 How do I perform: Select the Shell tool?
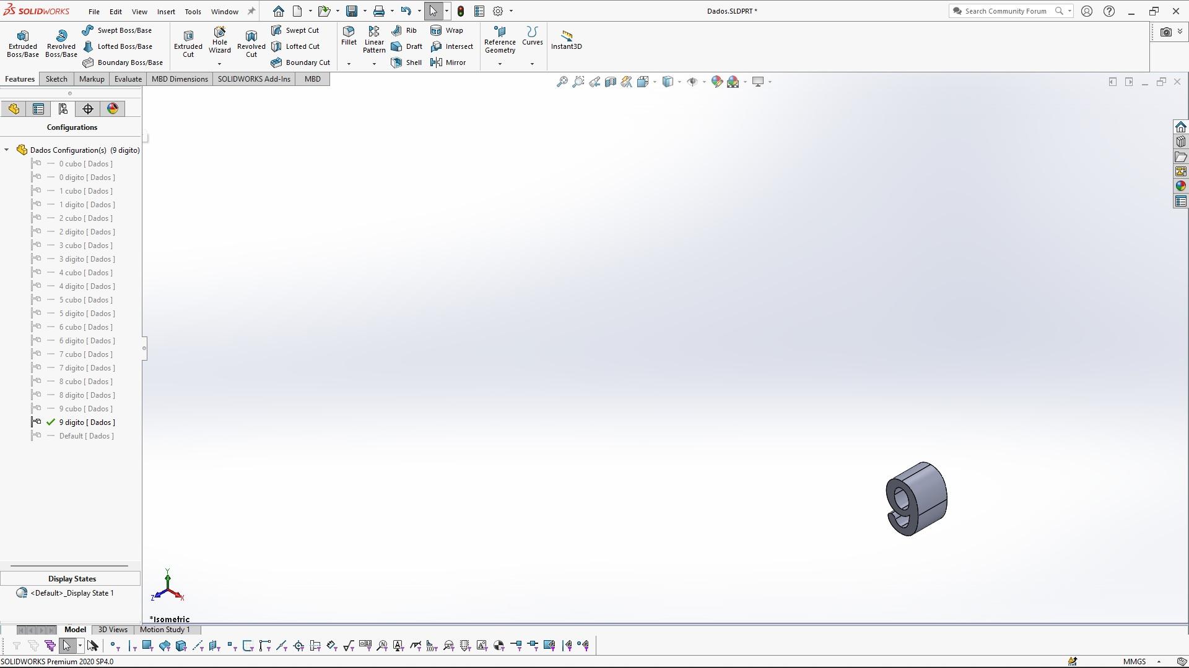click(406, 62)
